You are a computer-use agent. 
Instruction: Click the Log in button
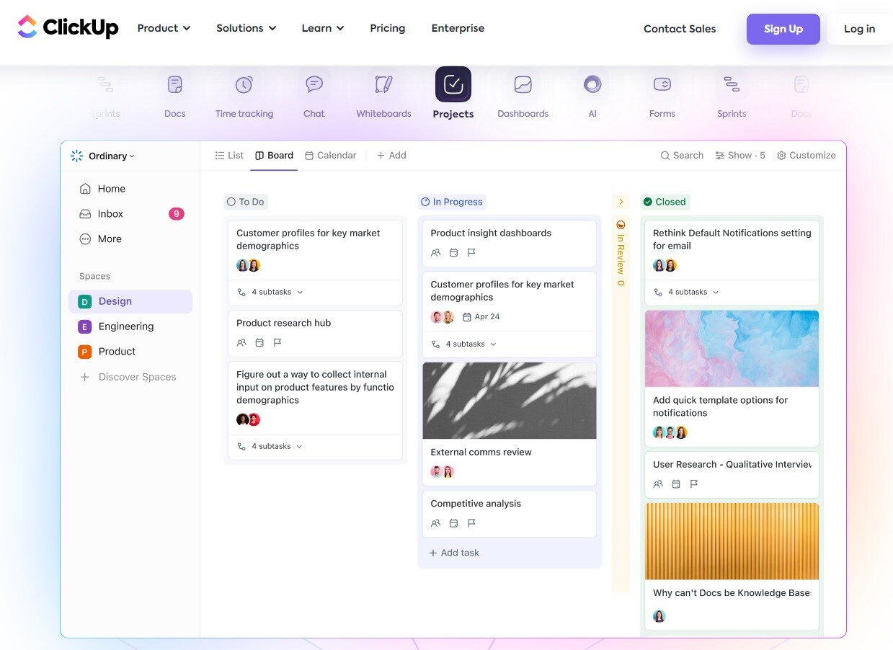pyautogui.click(x=860, y=29)
